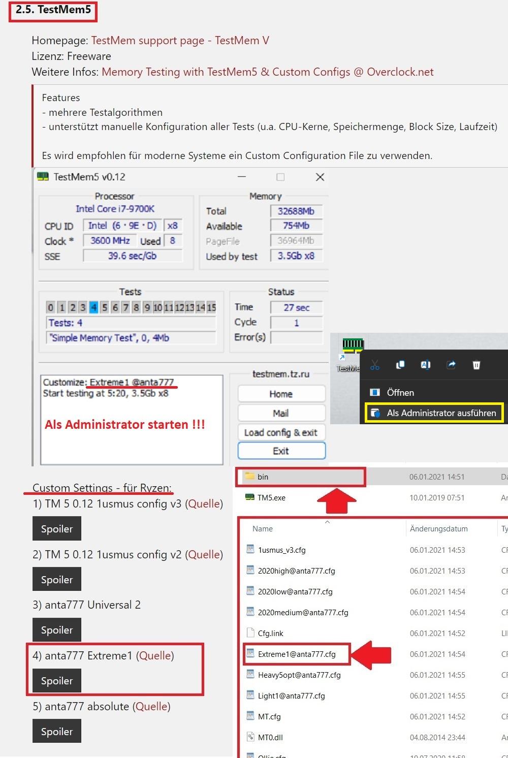Click the copy icon in context menu
The width and height of the screenshot is (508, 758).
pos(400,365)
